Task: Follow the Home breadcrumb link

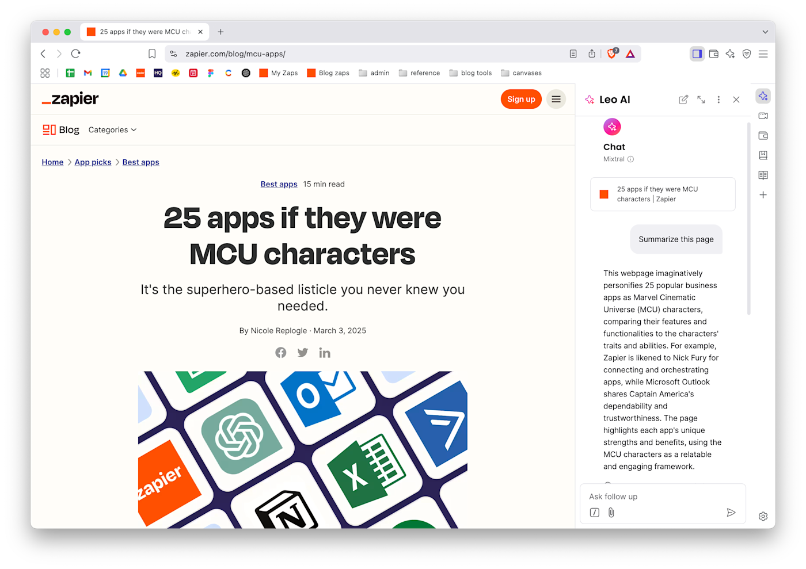Action: 52,162
